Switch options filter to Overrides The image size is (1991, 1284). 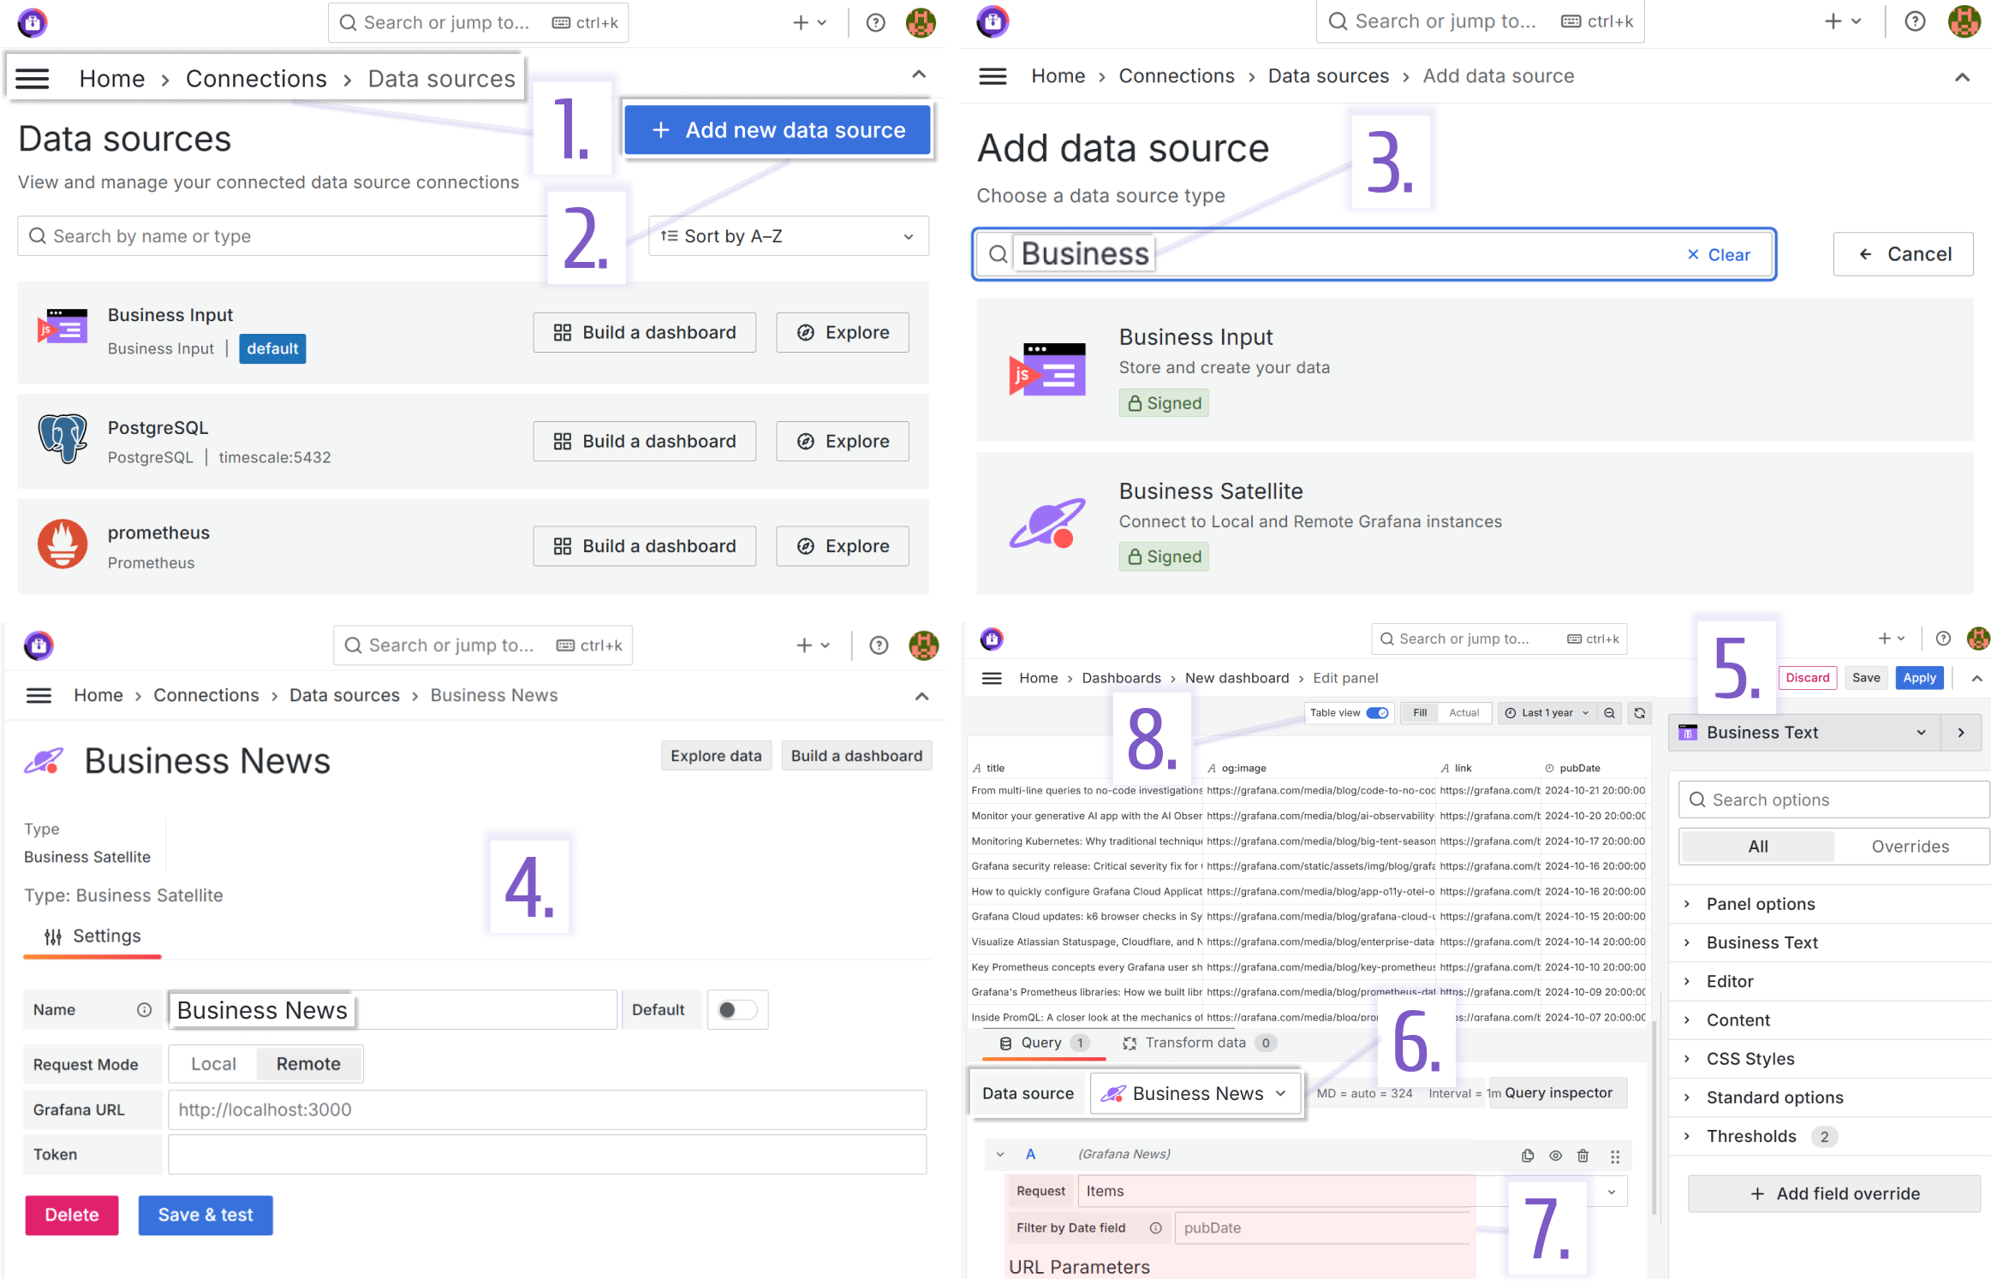pos(1911,847)
